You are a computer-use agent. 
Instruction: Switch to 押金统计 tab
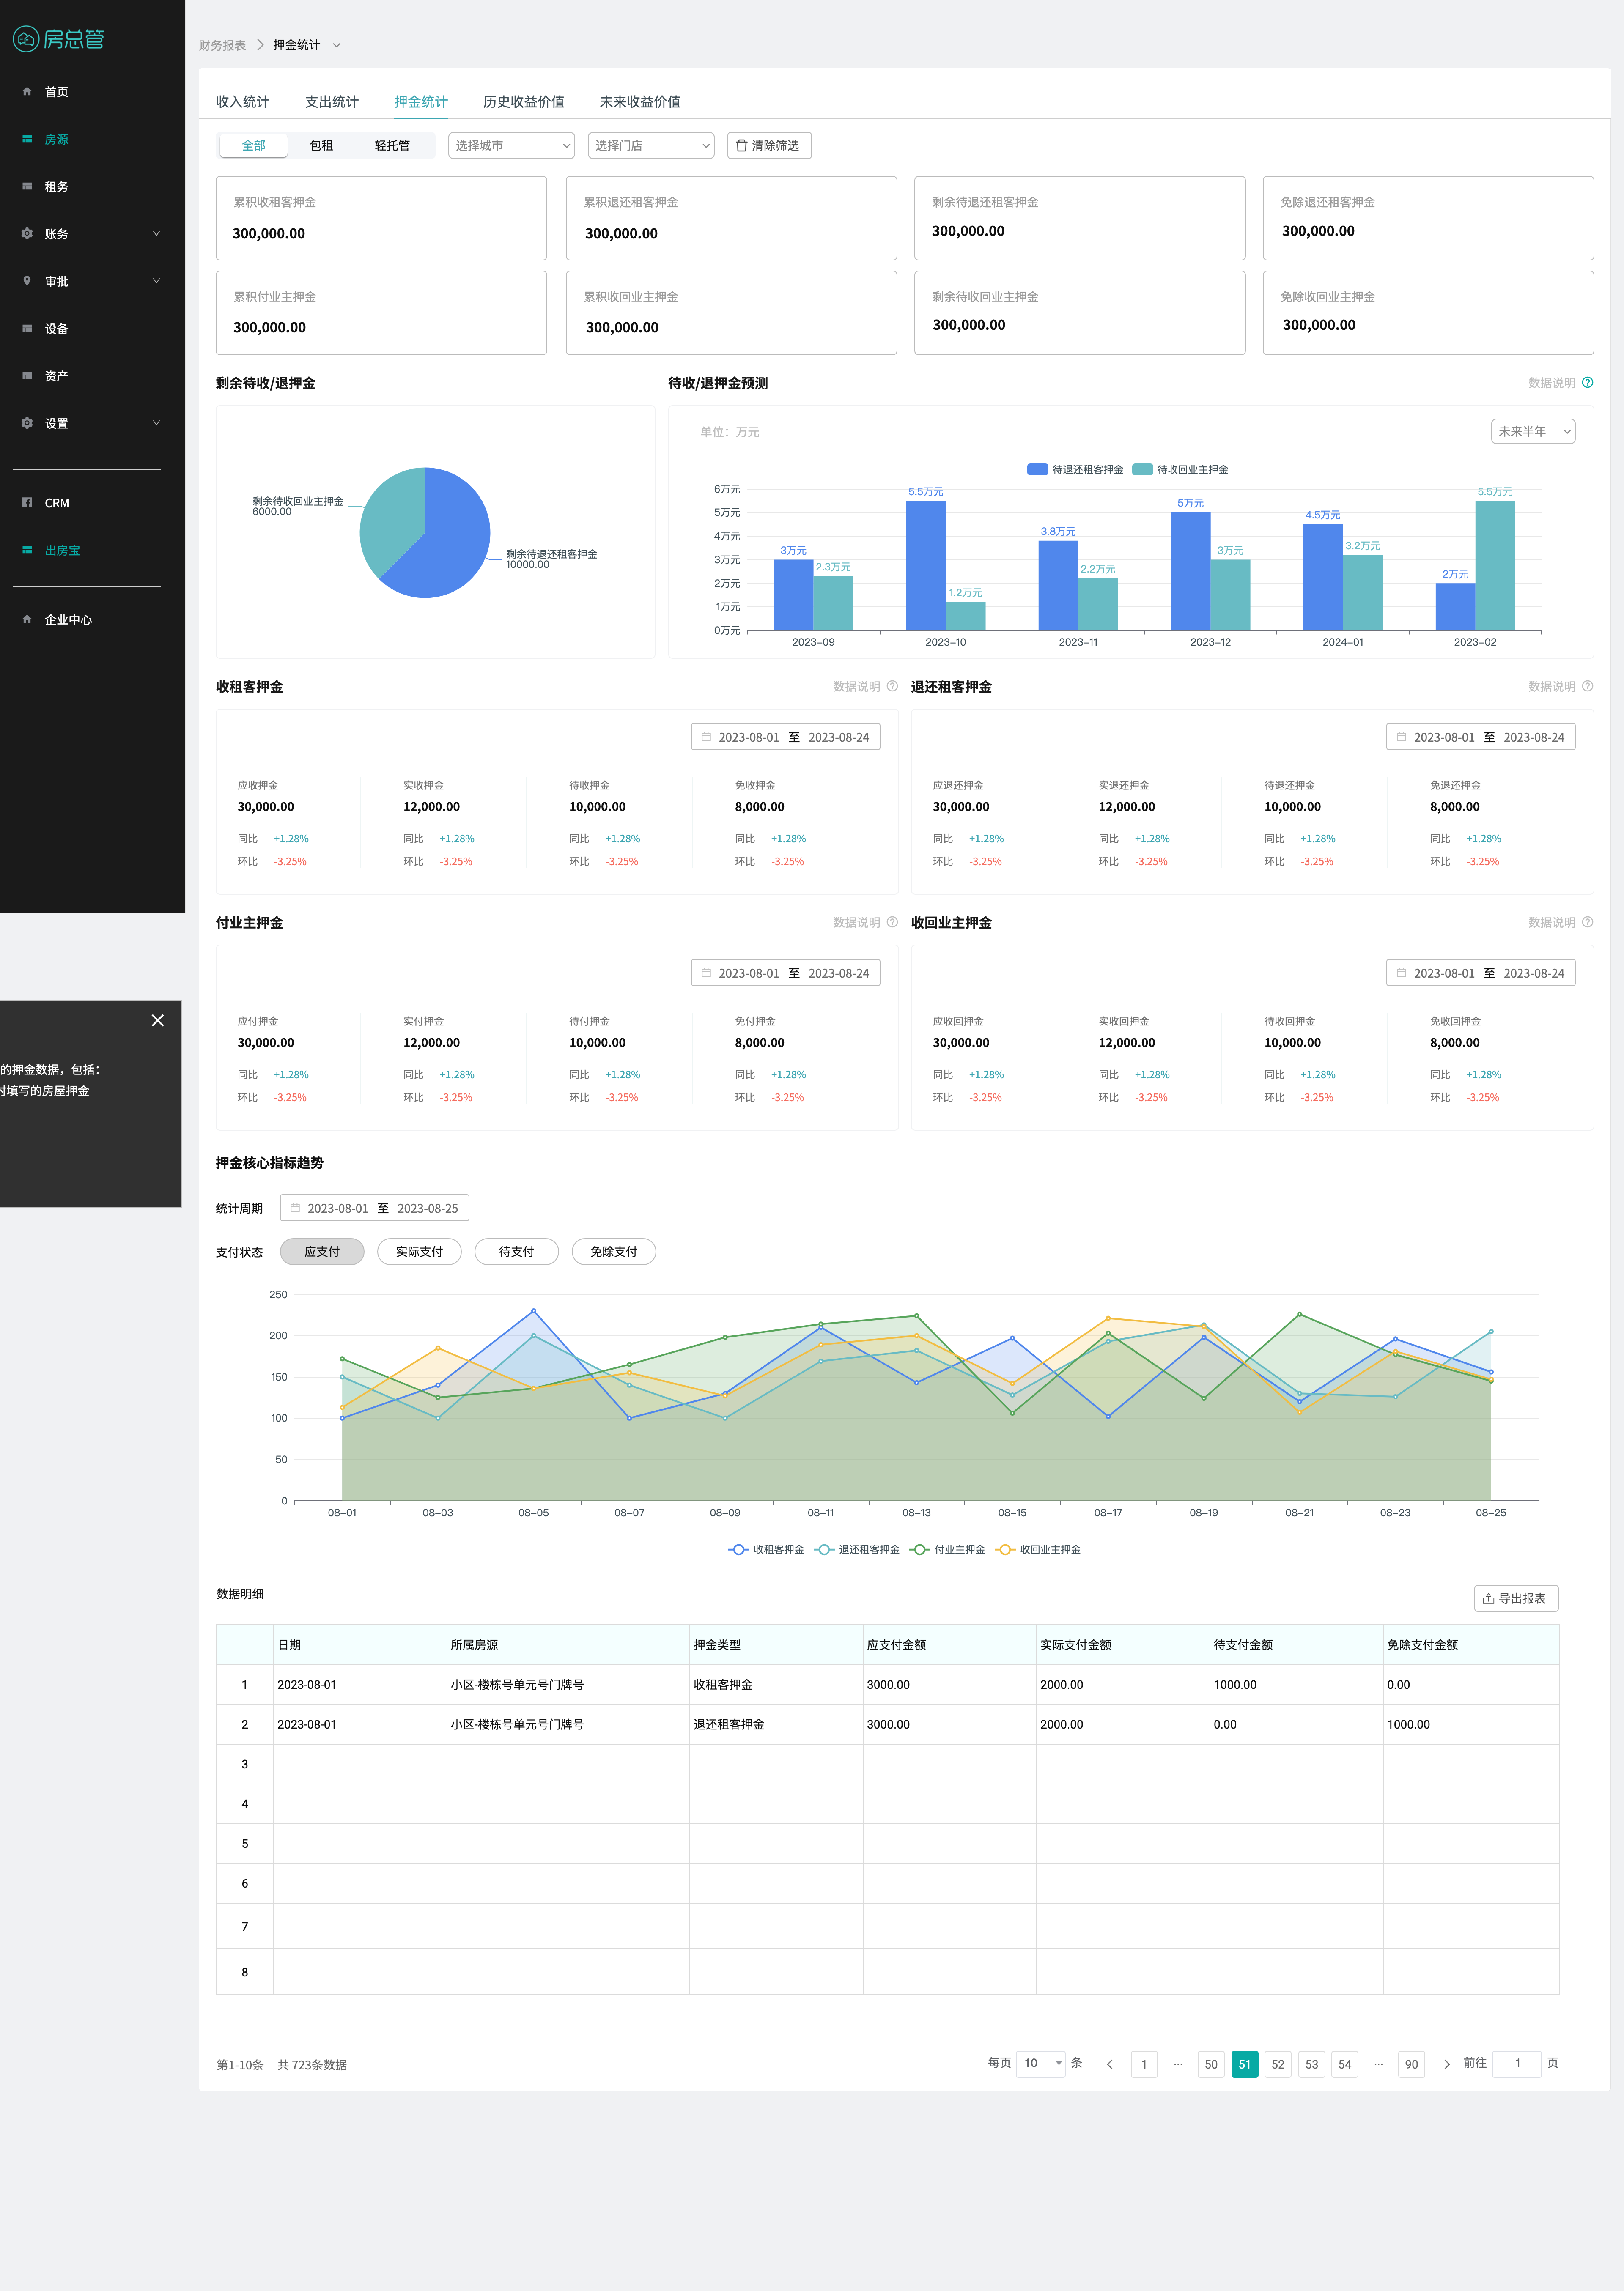click(420, 102)
